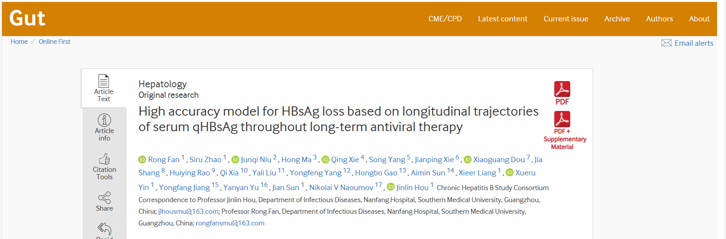Open Citation Tools thumbs-up icon

(104, 159)
